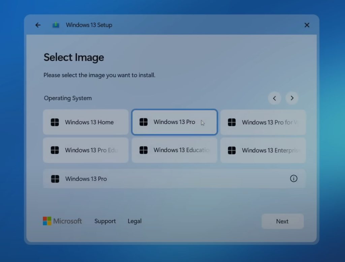Open the Legal page

point(134,221)
